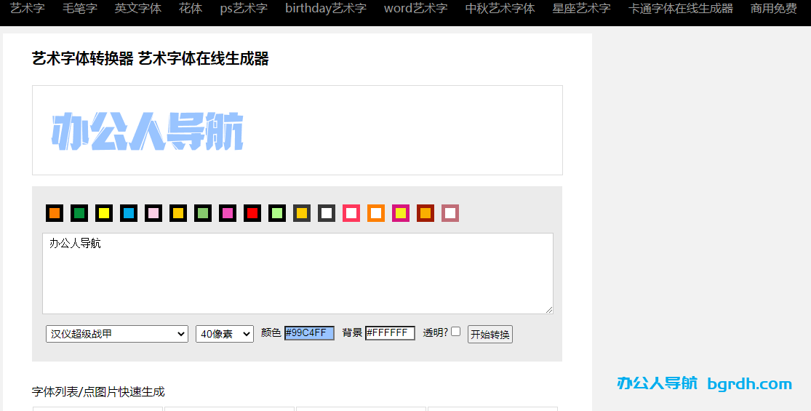
Task: Click the #FFFFFF background color field
Action: click(390, 333)
